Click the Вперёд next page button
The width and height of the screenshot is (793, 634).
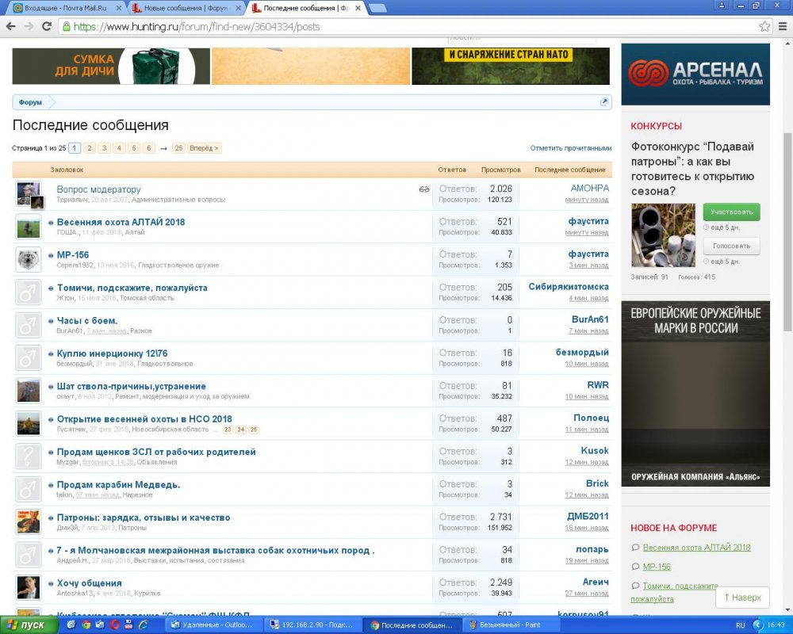click(205, 148)
